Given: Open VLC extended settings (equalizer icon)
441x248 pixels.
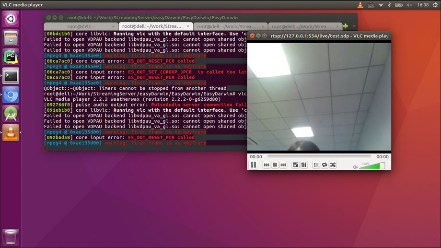Looking at the screenshot, I should 304,165.
